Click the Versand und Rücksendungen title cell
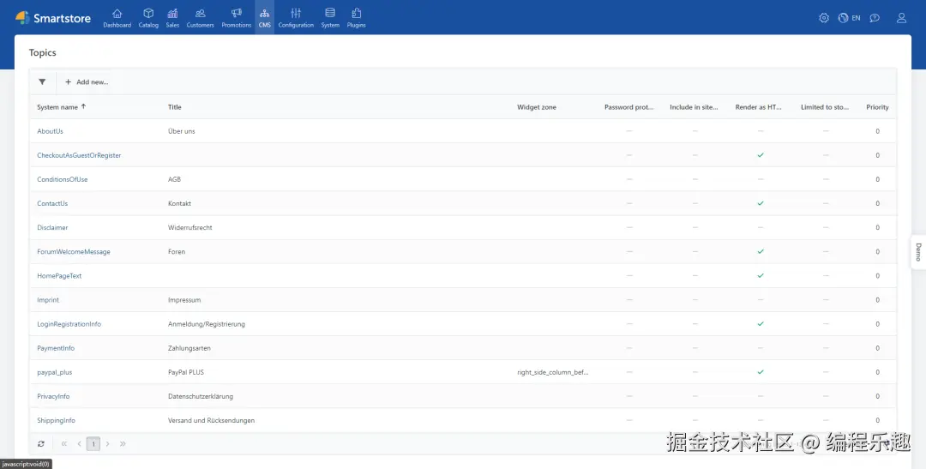926x469 pixels. tap(212, 421)
